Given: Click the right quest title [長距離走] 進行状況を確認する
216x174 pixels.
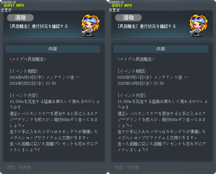Looking at the screenshot, I should pos(147,26).
